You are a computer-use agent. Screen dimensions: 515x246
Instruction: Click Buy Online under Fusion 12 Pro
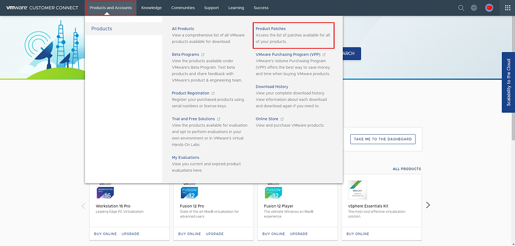tap(189, 234)
